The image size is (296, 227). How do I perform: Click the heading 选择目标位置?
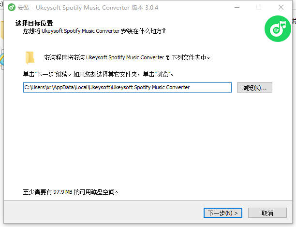click(x=34, y=23)
